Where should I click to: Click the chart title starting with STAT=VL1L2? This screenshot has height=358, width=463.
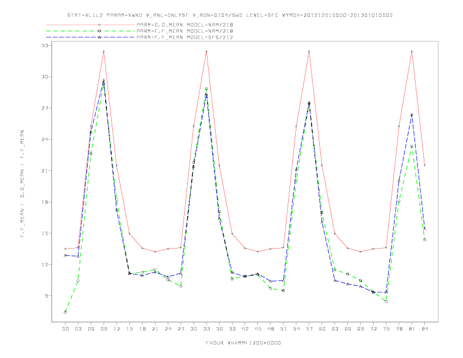(x=230, y=15)
